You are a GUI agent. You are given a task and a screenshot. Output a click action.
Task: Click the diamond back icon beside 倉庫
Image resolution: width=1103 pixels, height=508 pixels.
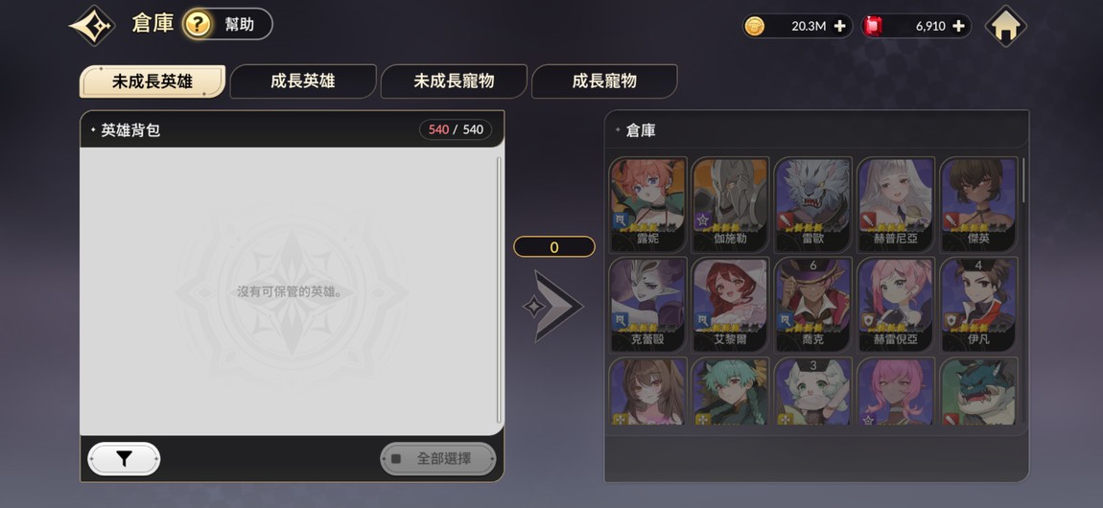[93, 26]
